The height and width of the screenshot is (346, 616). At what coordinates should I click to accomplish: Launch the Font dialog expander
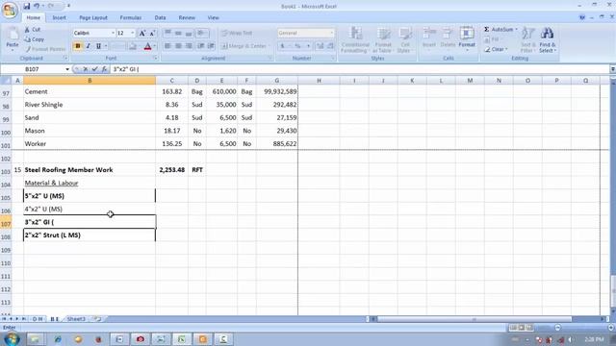pyautogui.click(x=156, y=58)
